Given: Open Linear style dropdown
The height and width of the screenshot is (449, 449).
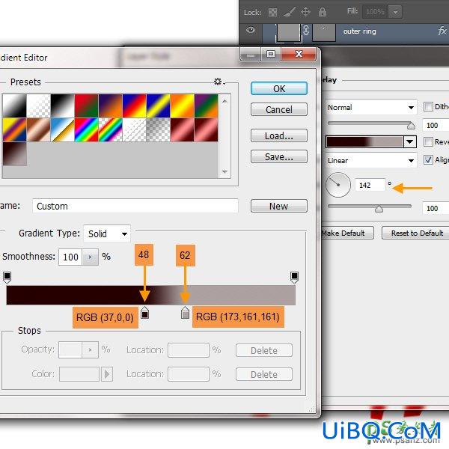Looking at the screenshot, I should click(371, 160).
